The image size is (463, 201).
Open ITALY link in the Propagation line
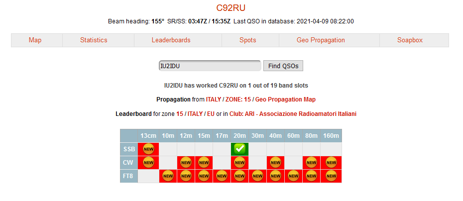[x=214, y=100]
